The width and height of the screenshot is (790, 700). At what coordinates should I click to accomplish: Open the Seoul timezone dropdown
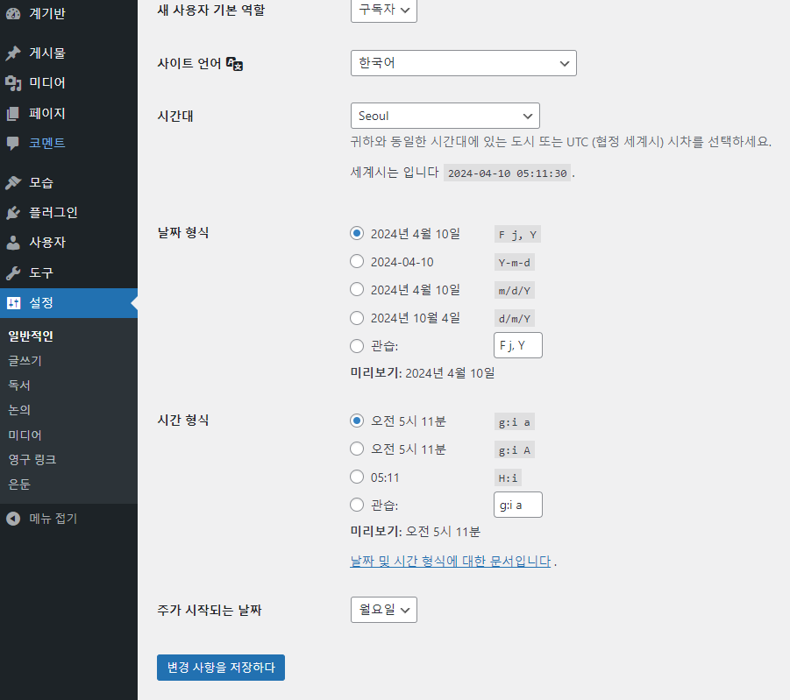pos(445,116)
